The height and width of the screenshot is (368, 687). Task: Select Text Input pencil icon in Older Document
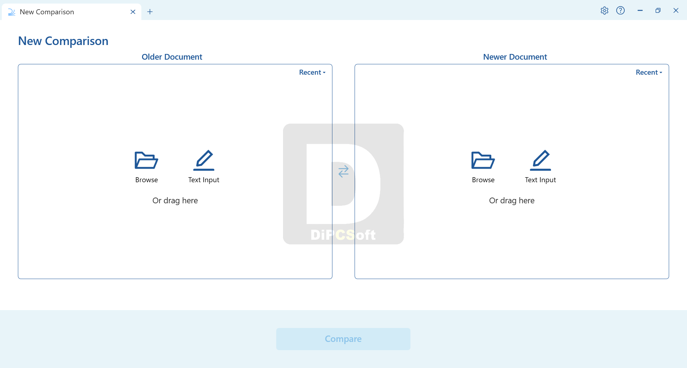click(x=204, y=160)
